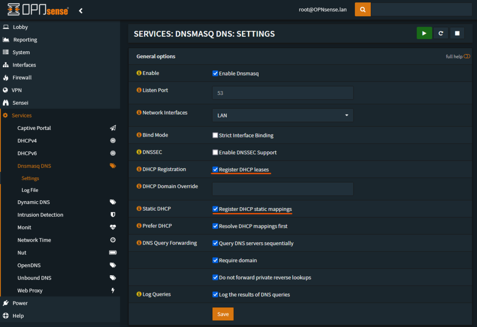The image size is (477, 327).
Task: Click the Save button
Action: coord(223,314)
